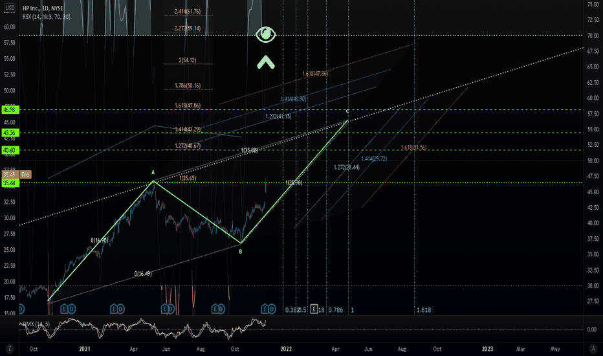Click the 1(35.65) Fibonacci level label
The width and height of the screenshot is (603, 356).
pos(188,178)
